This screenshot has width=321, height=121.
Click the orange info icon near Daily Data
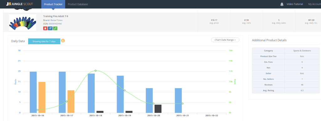click(x=63, y=41)
